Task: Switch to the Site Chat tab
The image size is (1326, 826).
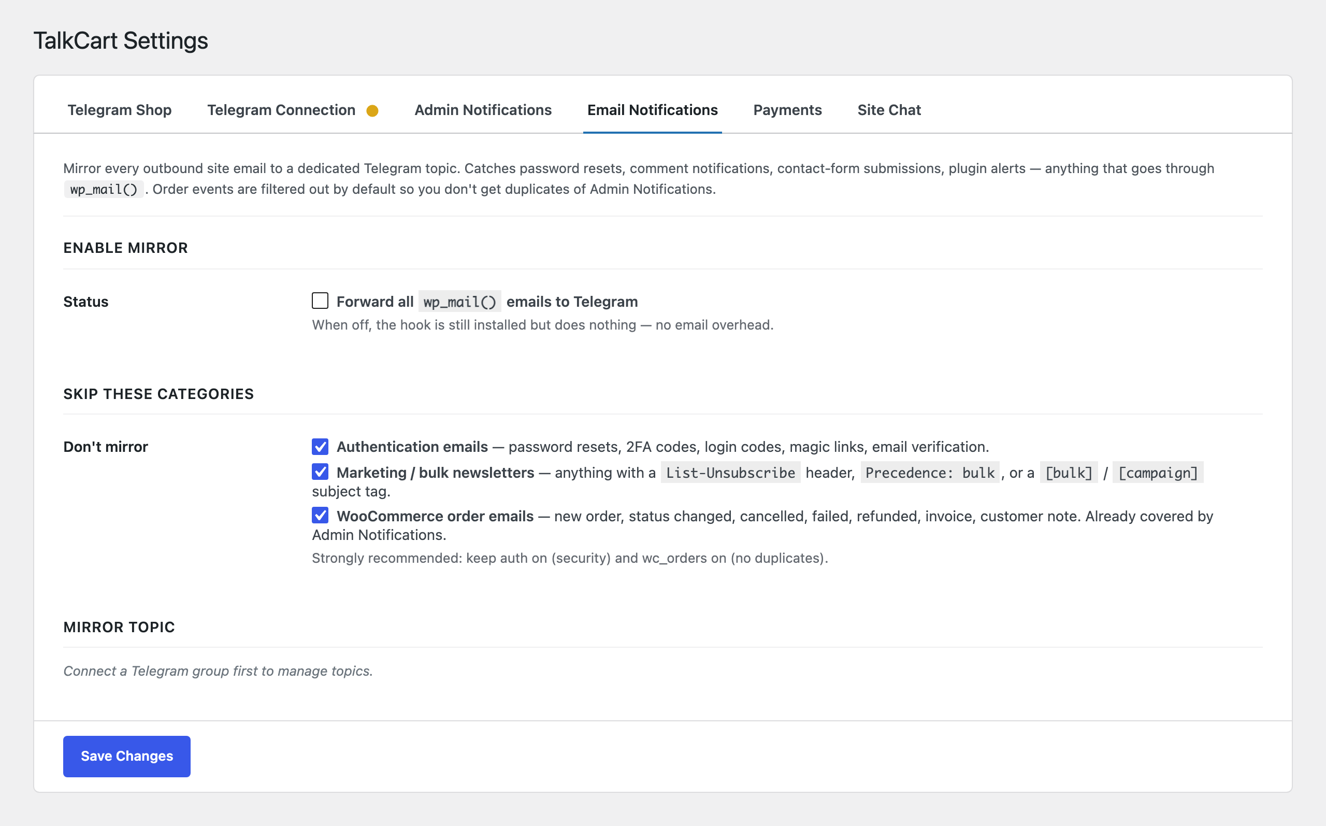Action: (x=889, y=110)
